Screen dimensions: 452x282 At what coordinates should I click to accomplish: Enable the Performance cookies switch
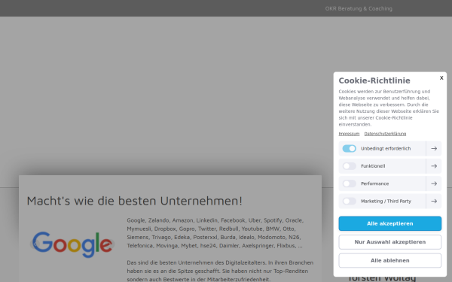click(x=349, y=183)
